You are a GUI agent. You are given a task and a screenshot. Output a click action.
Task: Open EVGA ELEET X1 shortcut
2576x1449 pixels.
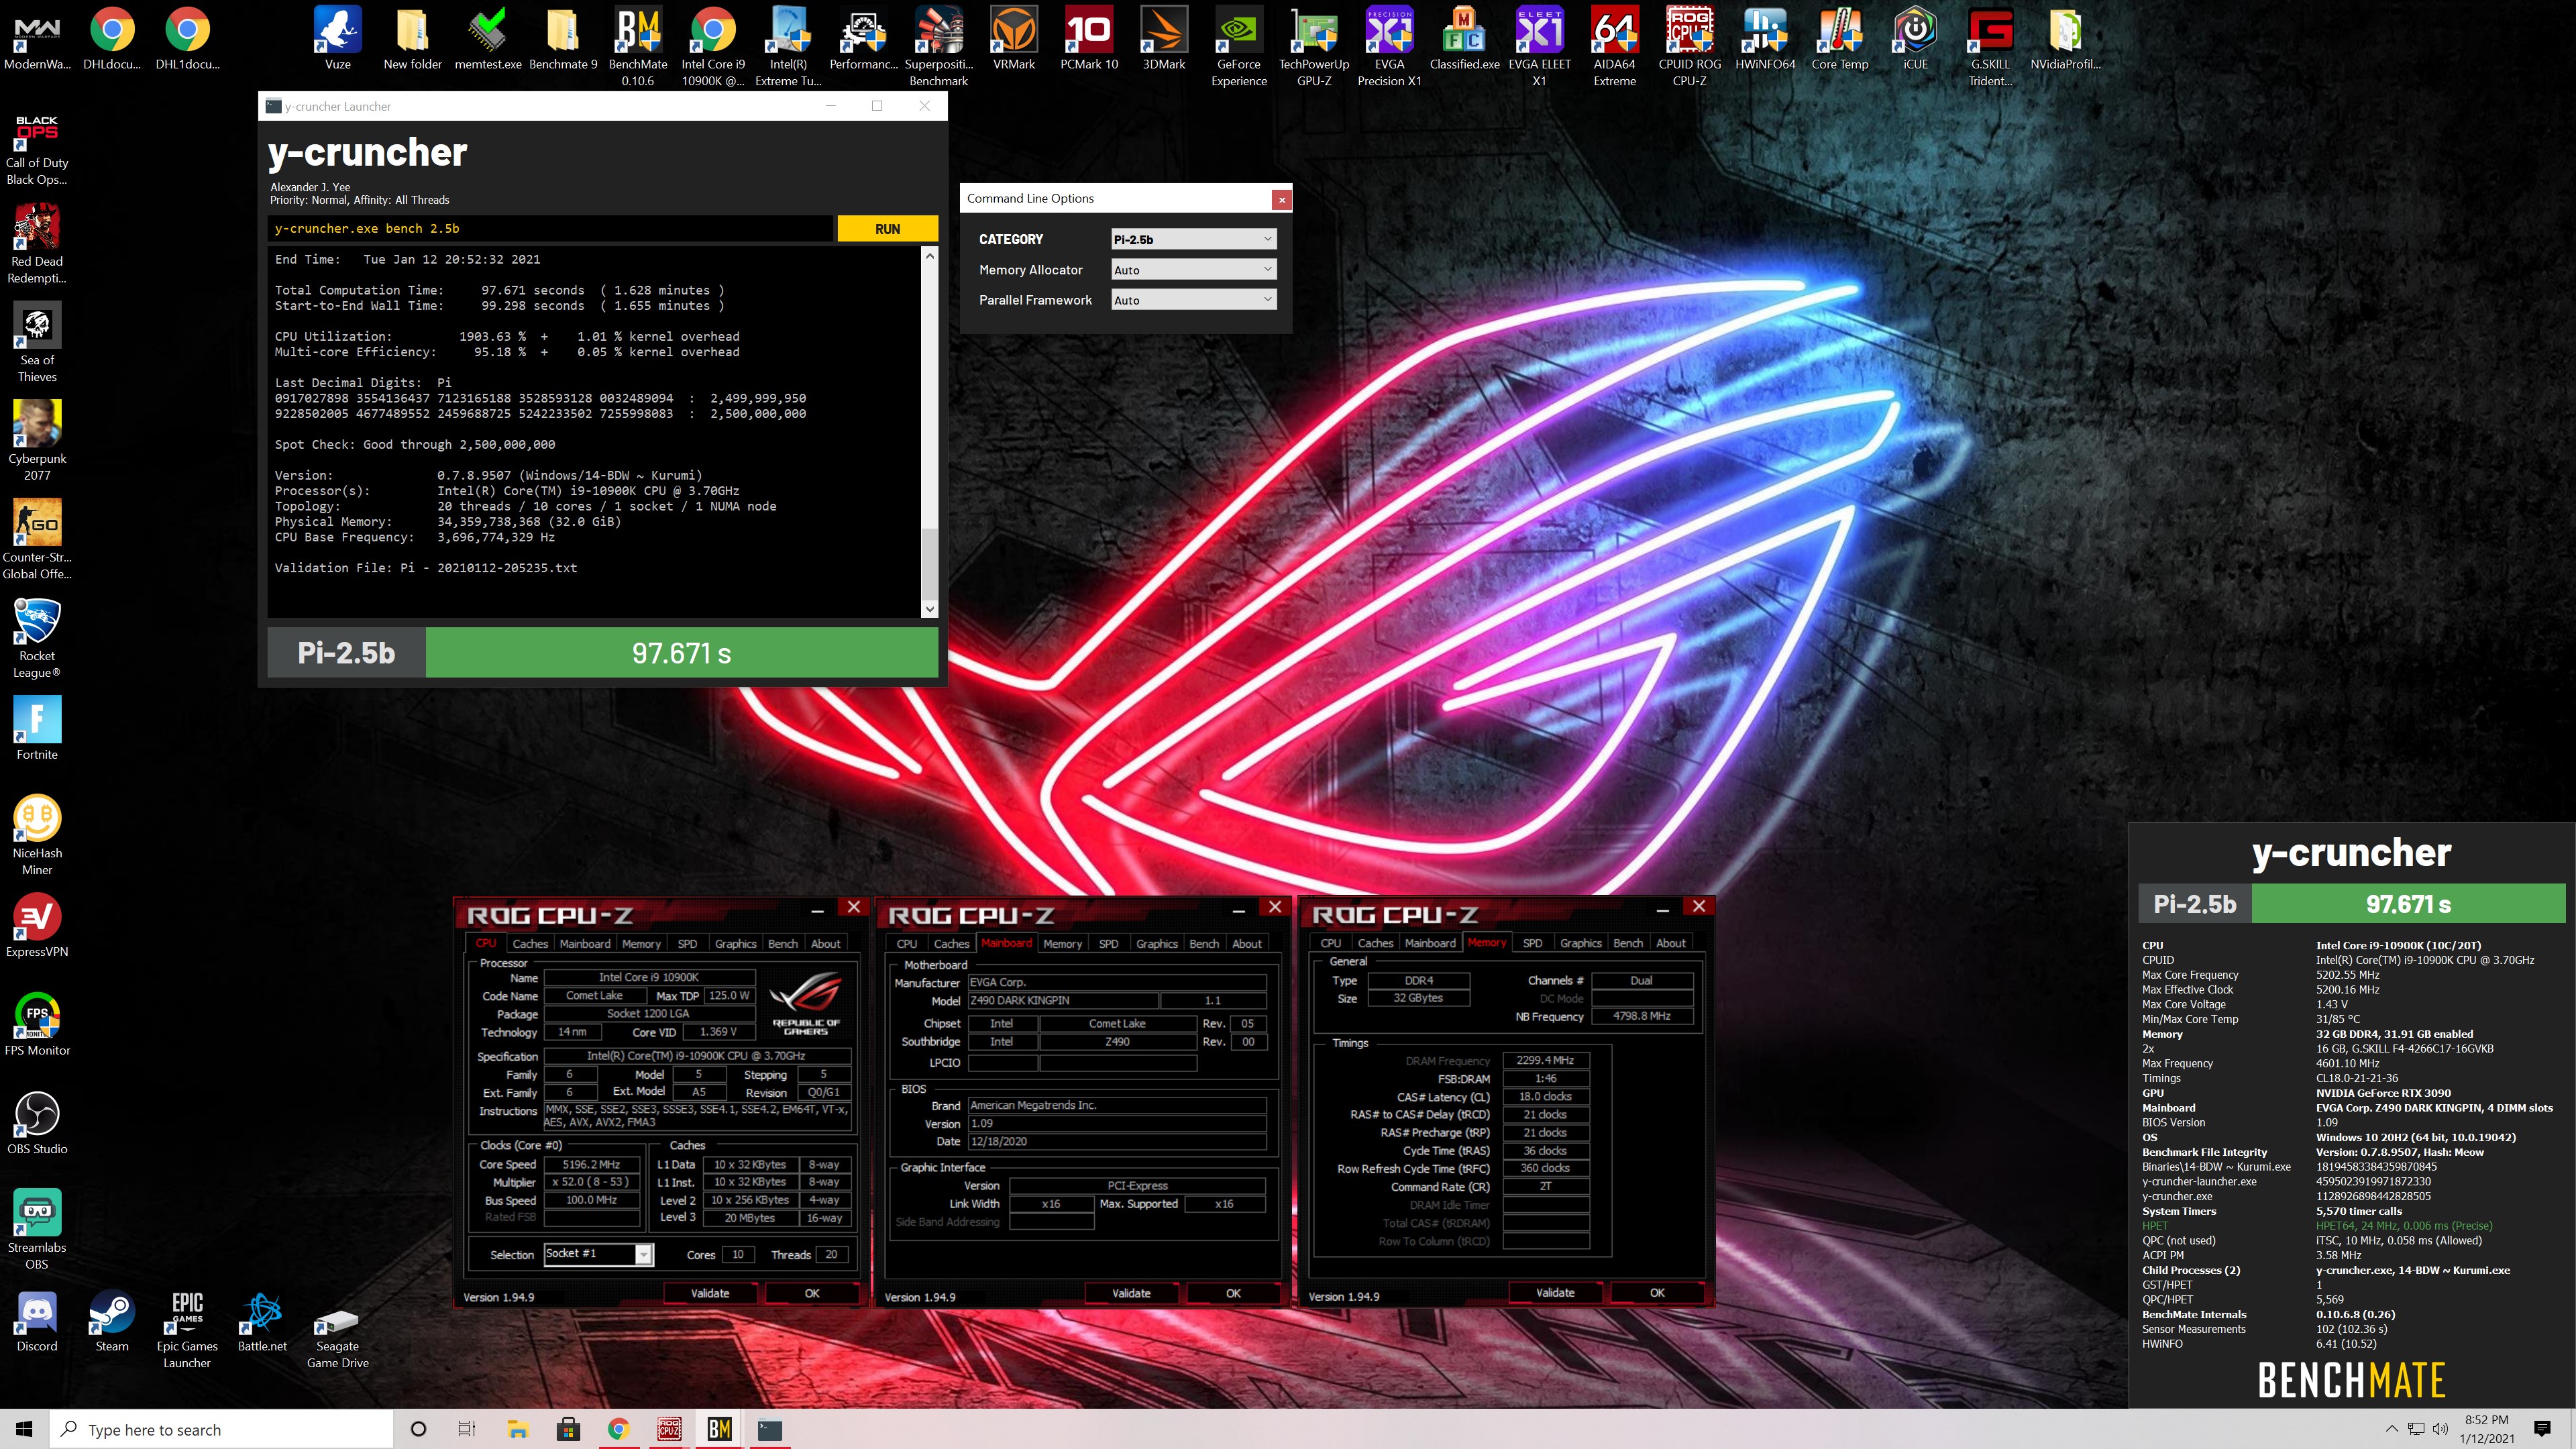coord(1539,45)
